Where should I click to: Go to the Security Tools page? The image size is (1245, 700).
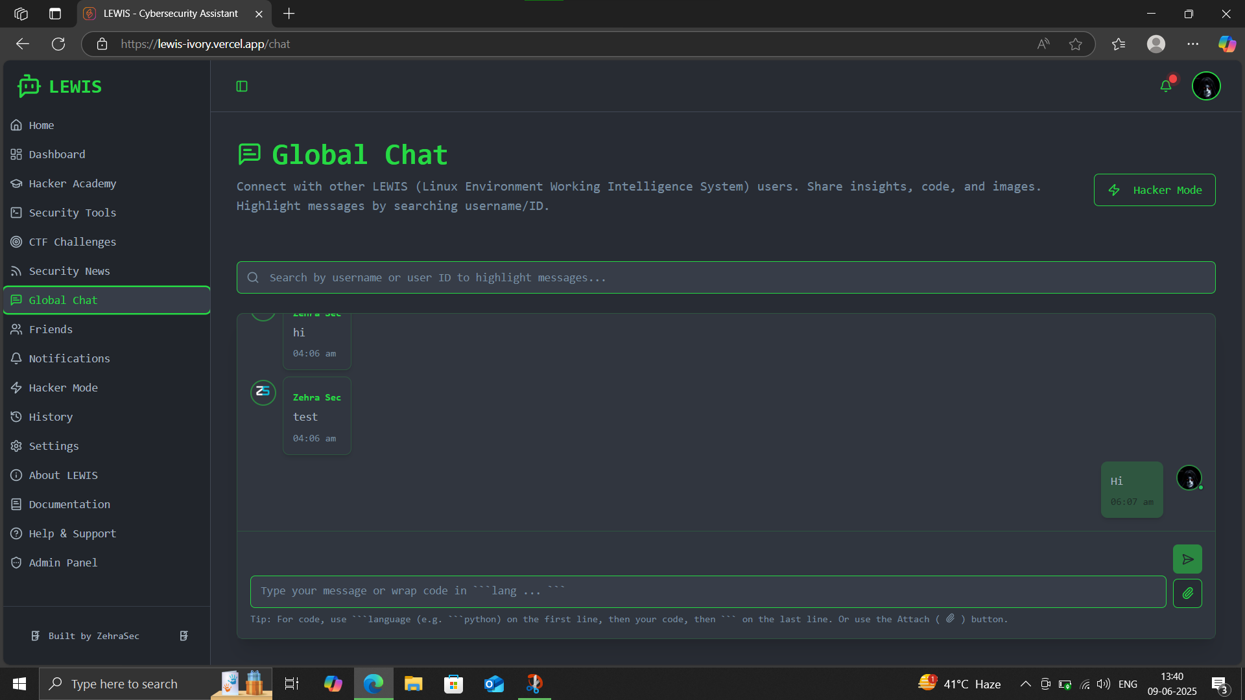[x=72, y=213]
